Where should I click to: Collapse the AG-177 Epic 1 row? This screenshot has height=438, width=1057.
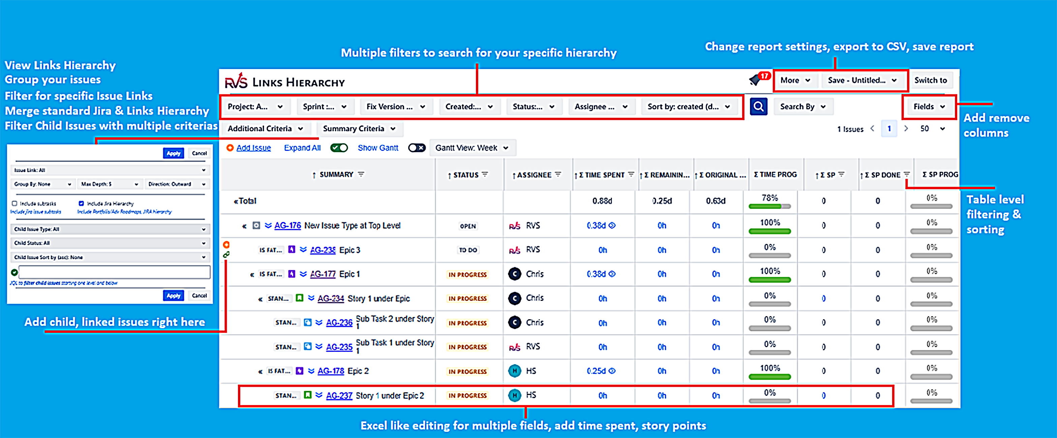coord(252,274)
